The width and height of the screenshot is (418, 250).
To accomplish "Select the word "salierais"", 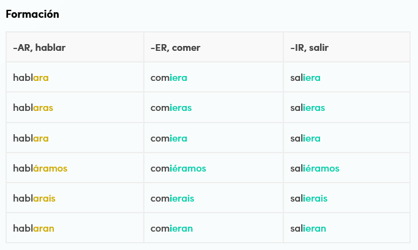I will (309, 199).
